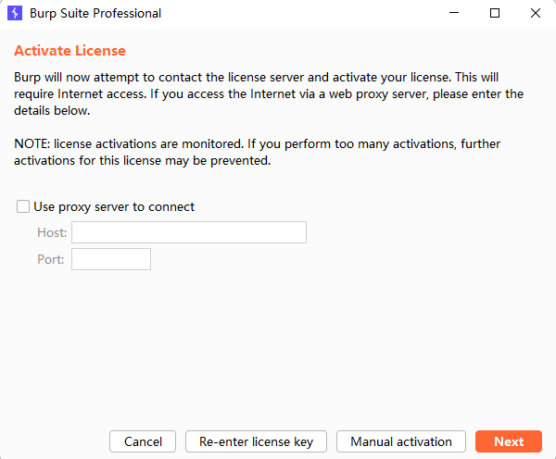Click the 'Port:' field label

coord(51,259)
